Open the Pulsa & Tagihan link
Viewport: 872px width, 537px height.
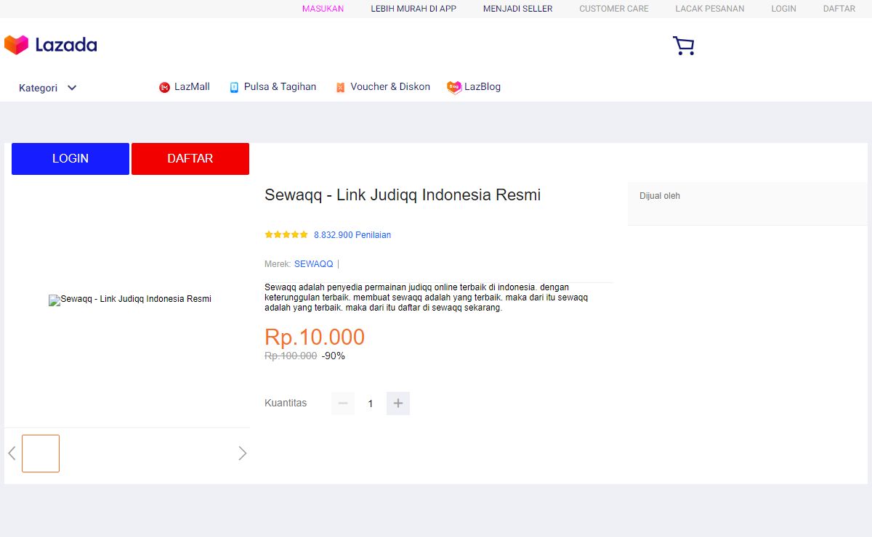click(280, 87)
